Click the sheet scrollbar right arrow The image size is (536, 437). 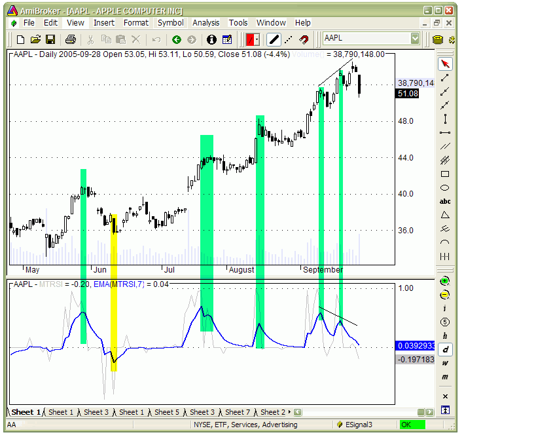pos(430,412)
